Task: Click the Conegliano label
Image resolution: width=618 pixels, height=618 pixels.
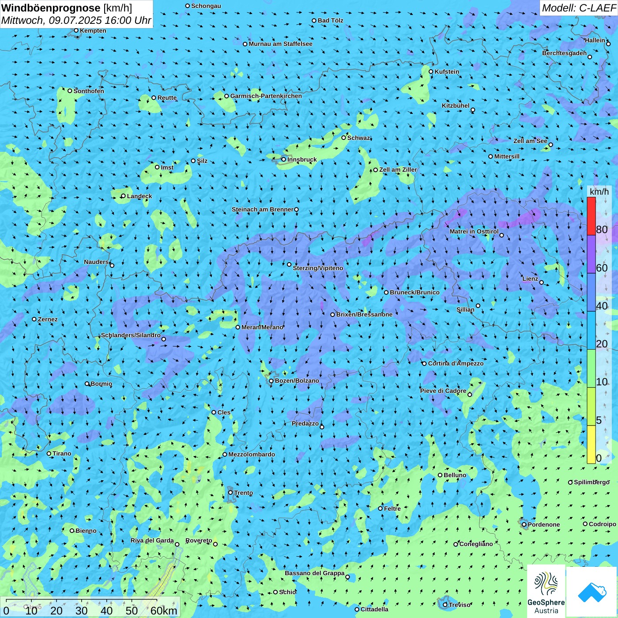Action: pyautogui.click(x=476, y=544)
